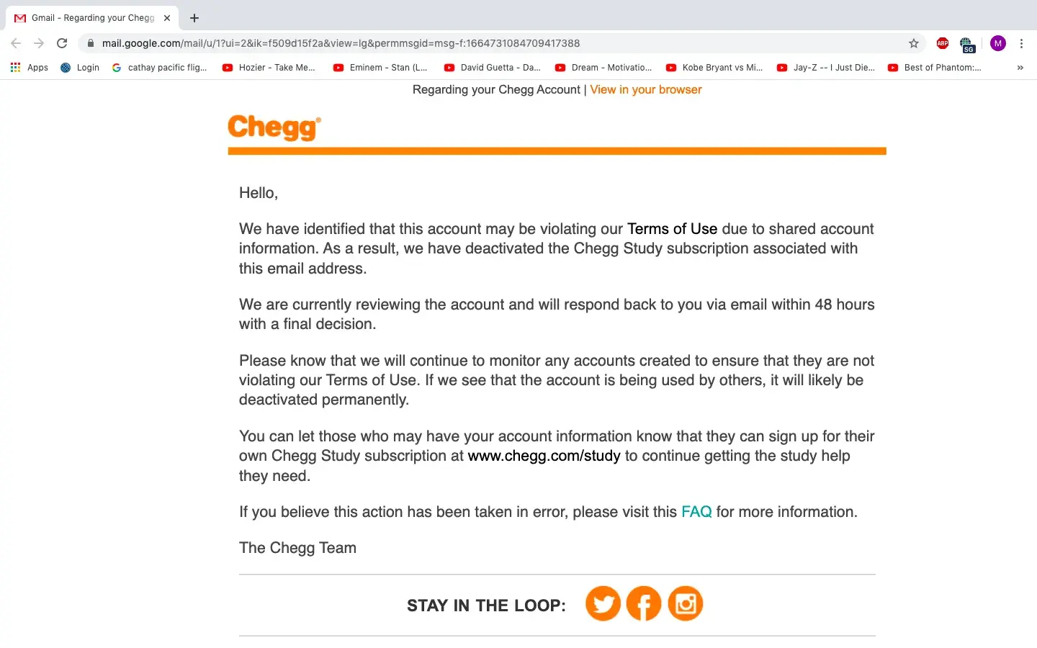Open the AdBlock Plus extension icon
The width and height of the screenshot is (1037, 648).
coord(943,43)
